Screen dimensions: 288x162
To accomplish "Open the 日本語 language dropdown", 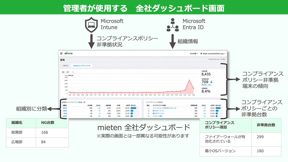I will (x=194, y=54).
